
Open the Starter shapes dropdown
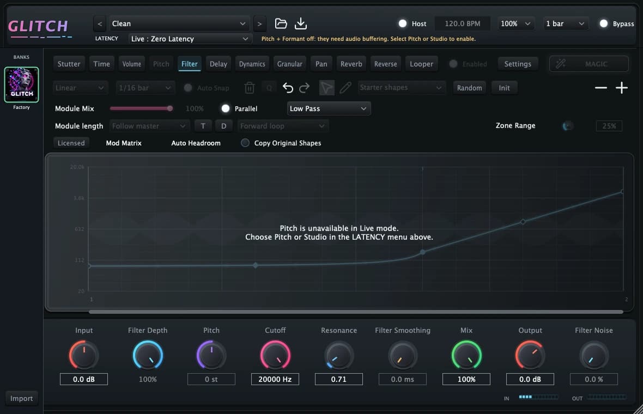click(402, 87)
